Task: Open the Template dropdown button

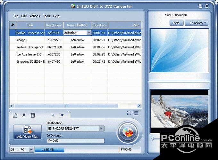Action: 197,23
